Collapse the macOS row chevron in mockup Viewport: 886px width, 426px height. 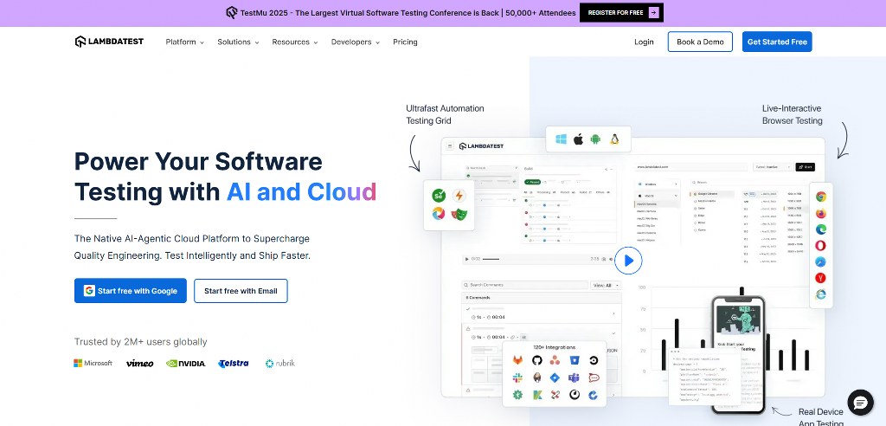pyautogui.click(x=676, y=195)
